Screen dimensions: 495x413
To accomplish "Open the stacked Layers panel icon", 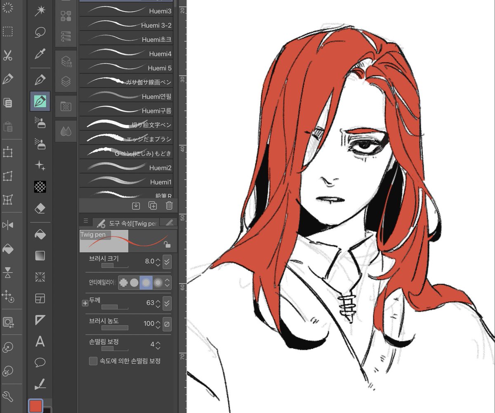I will point(66,82).
